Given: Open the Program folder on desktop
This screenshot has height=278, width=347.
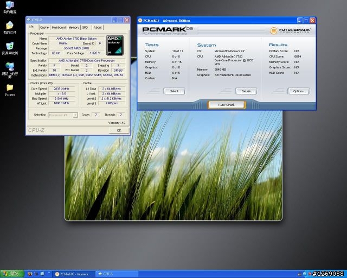Looking at the screenshot, I should [10, 90].
